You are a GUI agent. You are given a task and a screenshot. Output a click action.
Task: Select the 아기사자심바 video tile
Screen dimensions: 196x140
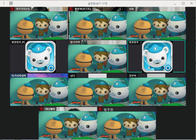(39, 90)
